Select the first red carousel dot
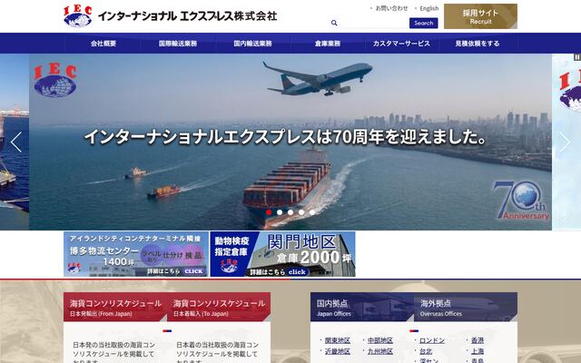This screenshot has width=581, height=363. click(269, 212)
